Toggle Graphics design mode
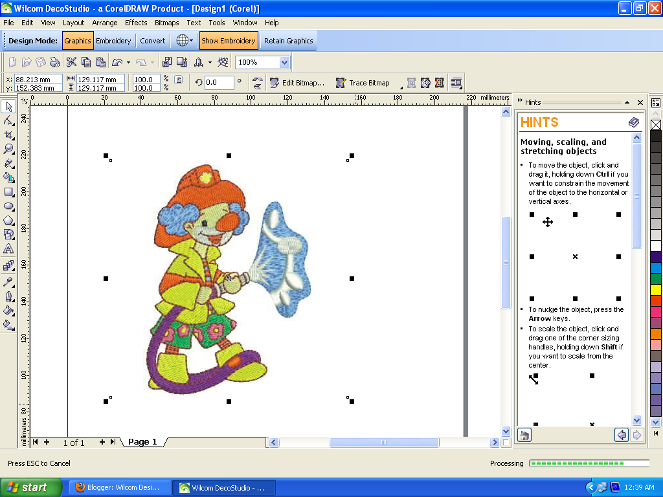Viewport: 663px width, 497px height. (78, 41)
